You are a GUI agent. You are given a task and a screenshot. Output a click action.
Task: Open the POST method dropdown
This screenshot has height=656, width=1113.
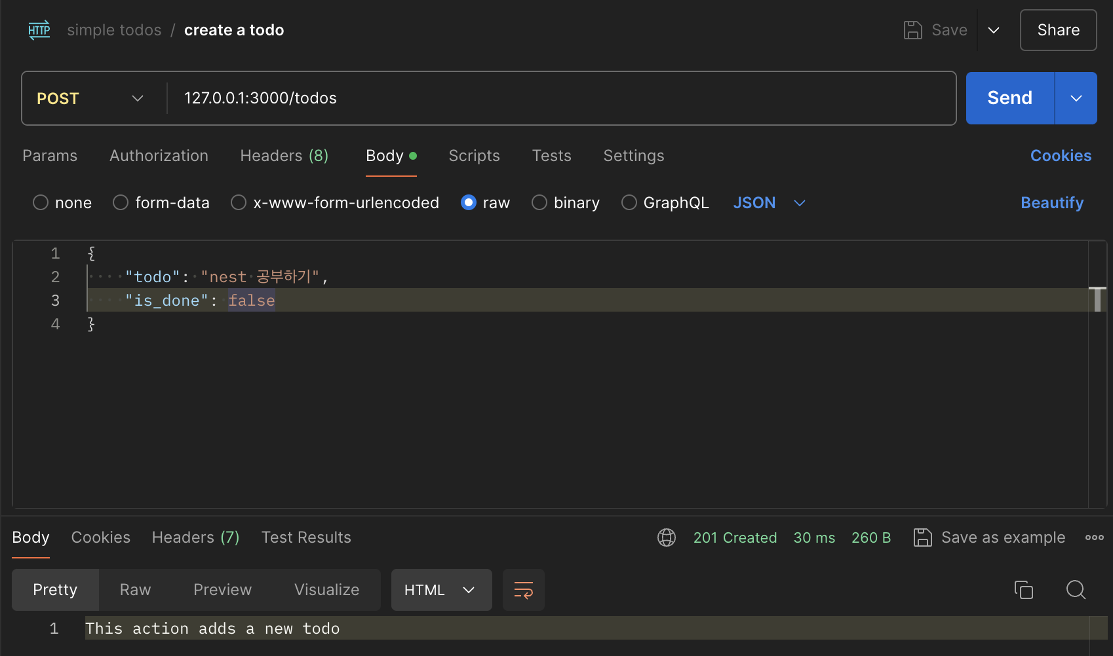(x=90, y=98)
